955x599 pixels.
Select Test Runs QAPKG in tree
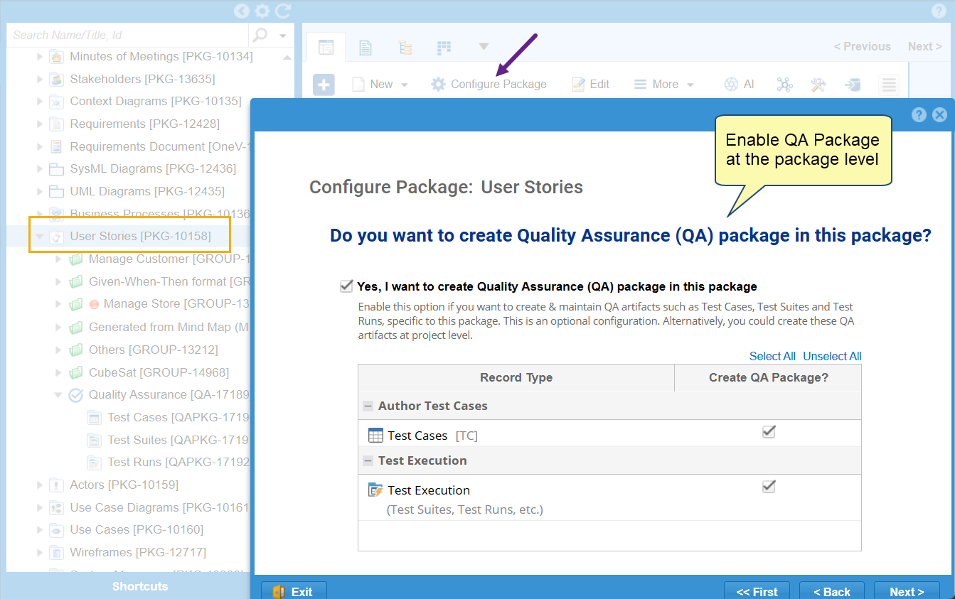tap(178, 463)
